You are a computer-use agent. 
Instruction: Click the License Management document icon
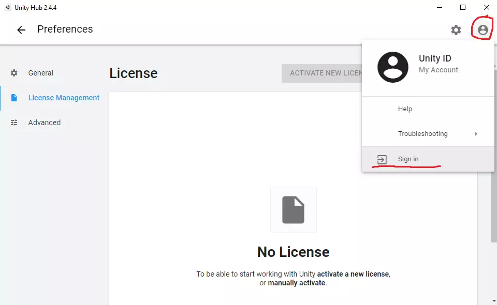coord(14,98)
